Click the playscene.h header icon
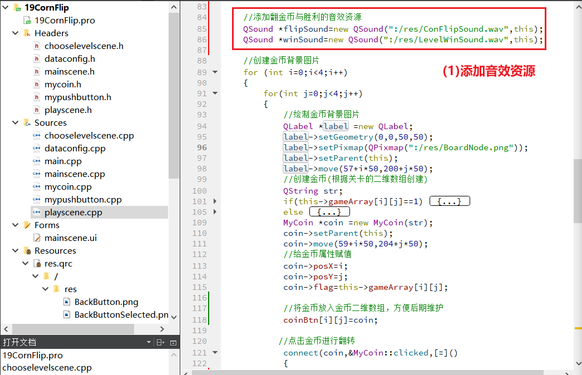Screen dimensions: 582x375 36,110
